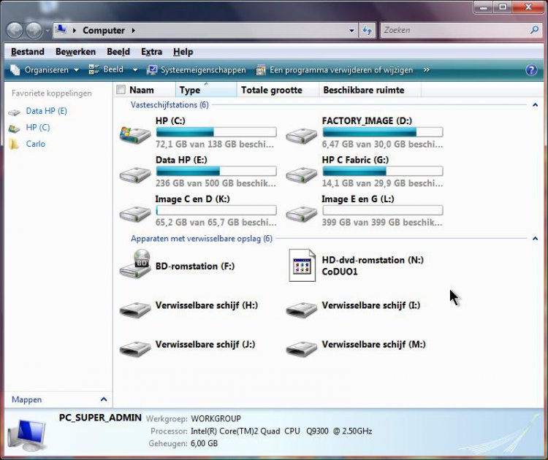The image size is (548, 460).
Task: Click the computer icon in the address bar
Action: click(61, 30)
